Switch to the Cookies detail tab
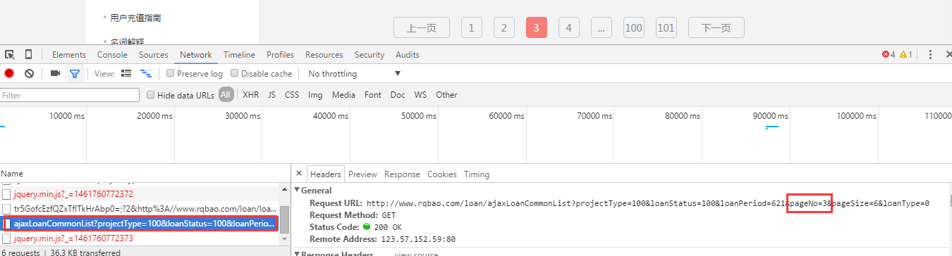Image resolution: width=952 pixels, height=256 pixels. pyautogui.click(x=442, y=174)
